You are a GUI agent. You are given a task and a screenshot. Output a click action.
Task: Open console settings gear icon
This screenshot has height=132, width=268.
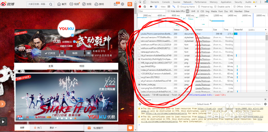[x=265, y=104]
